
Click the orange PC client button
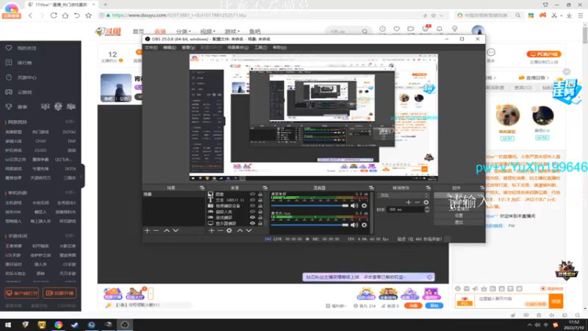pyautogui.click(x=544, y=54)
